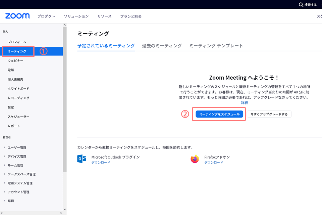Open the プロダクト menu
The height and width of the screenshot is (215, 322).
46,16
